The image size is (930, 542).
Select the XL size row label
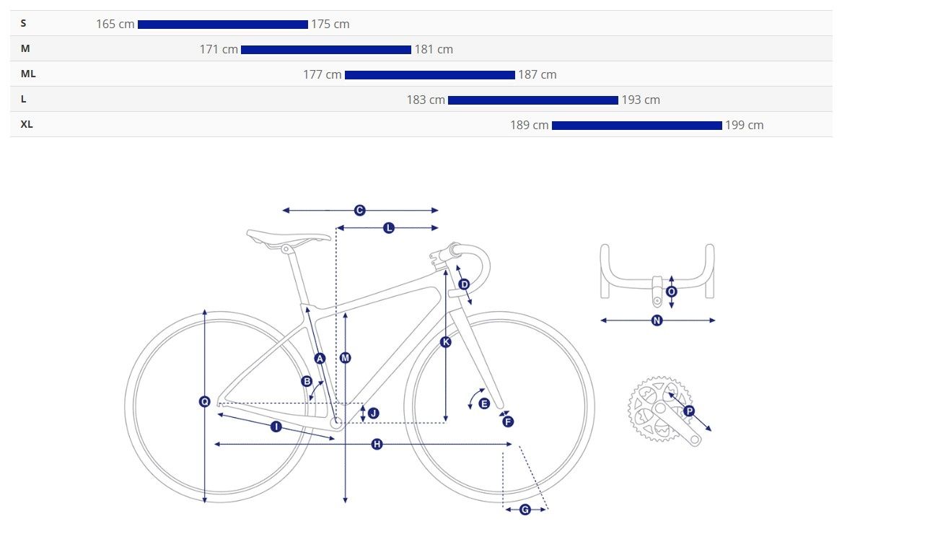click(x=27, y=124)
